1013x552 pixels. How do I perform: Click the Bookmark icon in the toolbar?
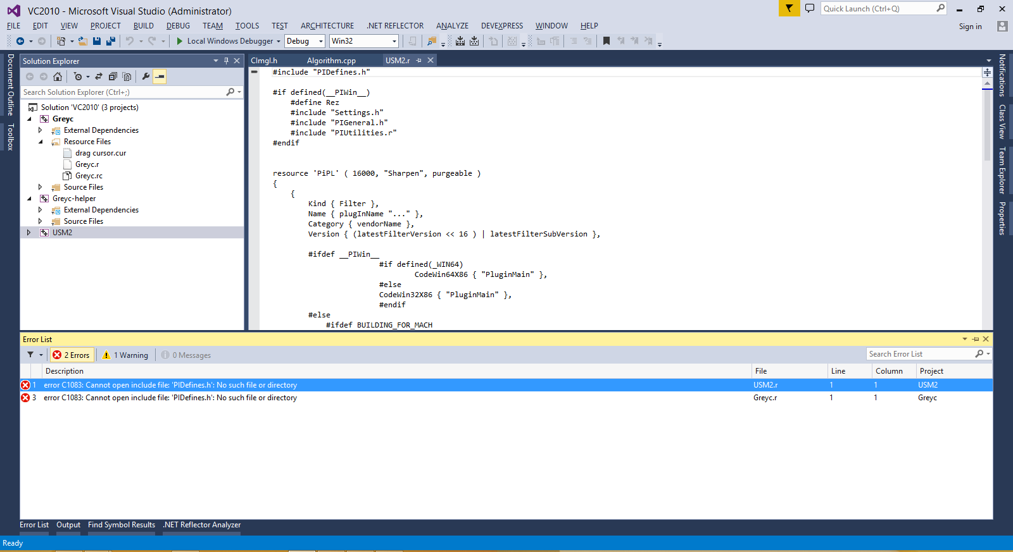607,41
